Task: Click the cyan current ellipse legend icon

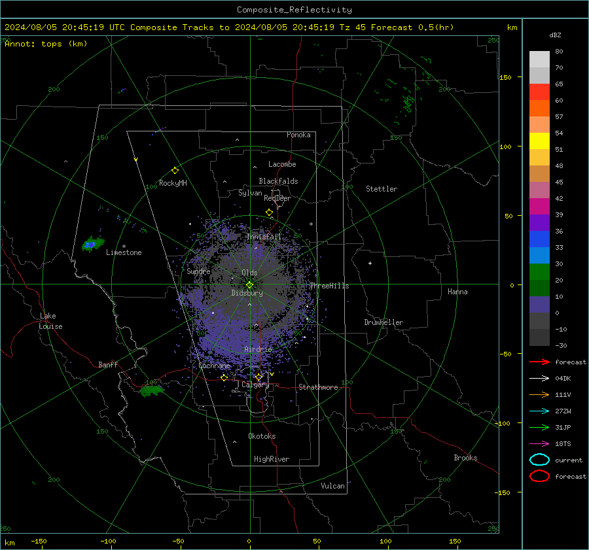Action: (539, 460)
